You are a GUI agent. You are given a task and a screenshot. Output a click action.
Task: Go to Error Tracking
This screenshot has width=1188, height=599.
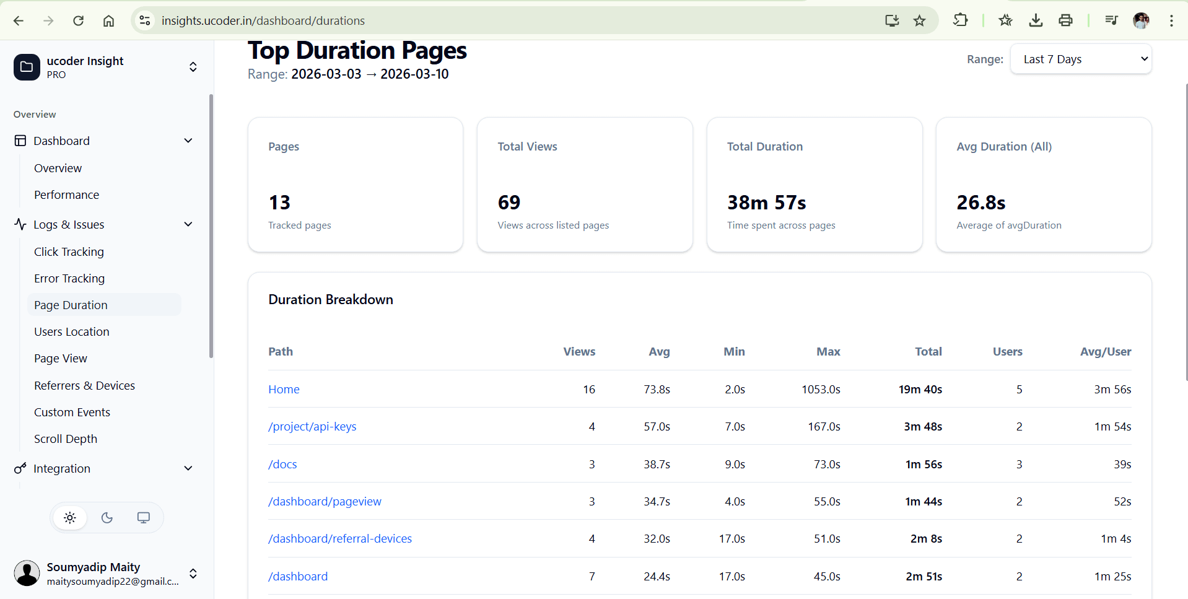69,278
